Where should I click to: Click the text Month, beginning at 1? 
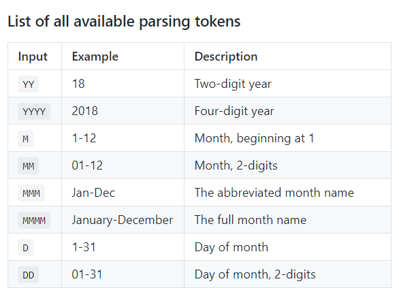coord(254,138)
